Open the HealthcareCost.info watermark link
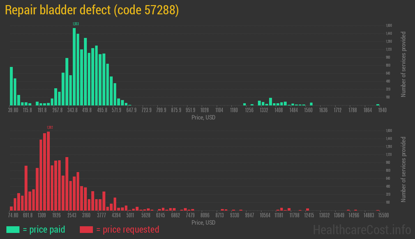 [x=362, y=229]
